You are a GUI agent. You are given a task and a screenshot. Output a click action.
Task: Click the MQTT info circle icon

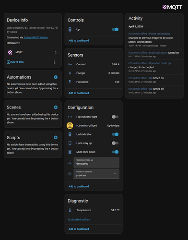pos(9,62)
